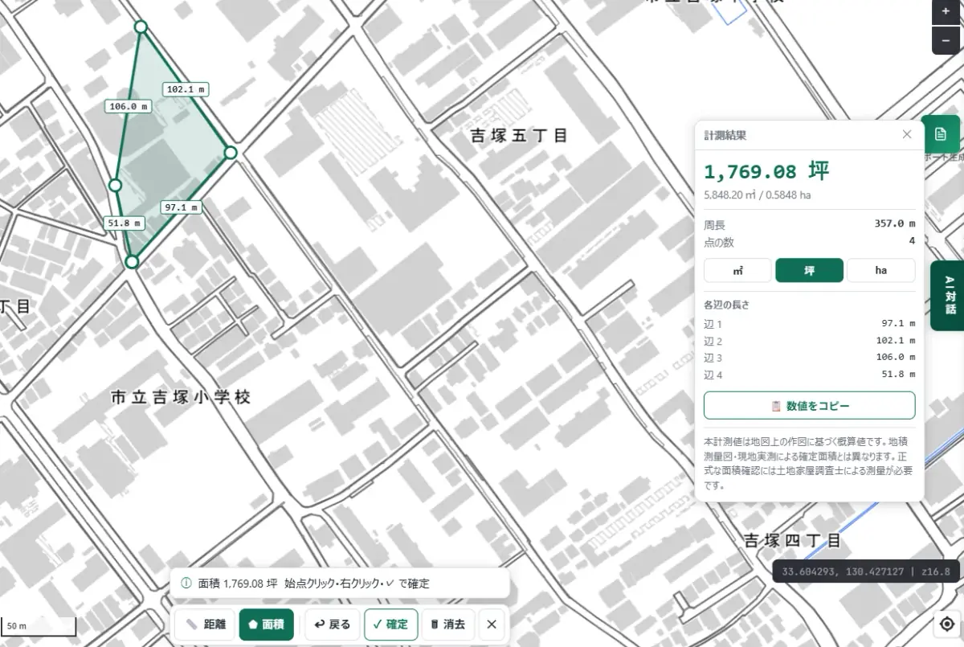The image size is (964, 647).
Task: Switch area unit to ㎡
Action: (x=737, y=270)
